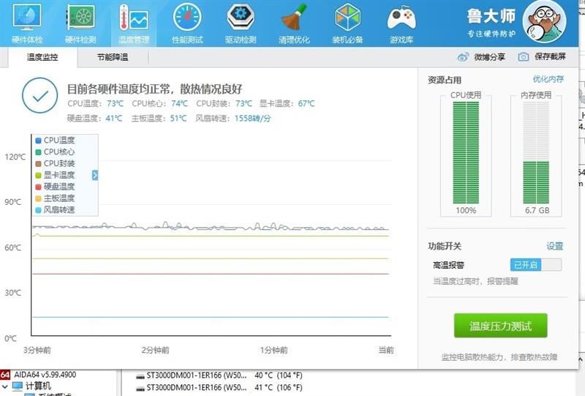Click the 目前各硬件温度均正常 status heading
This screenshot has width=585, height=396.
154,89
